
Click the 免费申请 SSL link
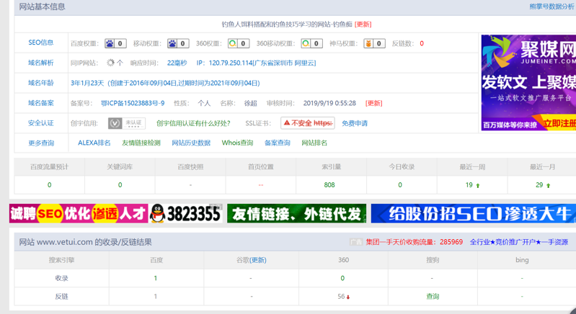tap(355, 123)
